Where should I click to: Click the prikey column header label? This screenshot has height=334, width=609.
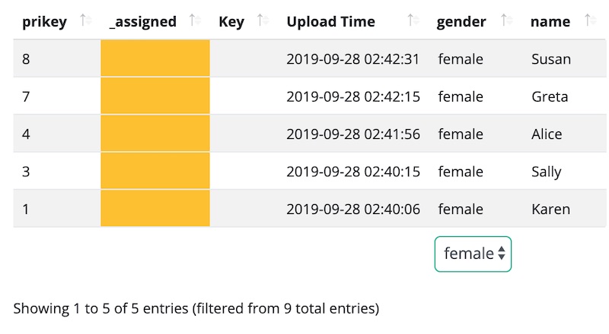pos(45,22)
